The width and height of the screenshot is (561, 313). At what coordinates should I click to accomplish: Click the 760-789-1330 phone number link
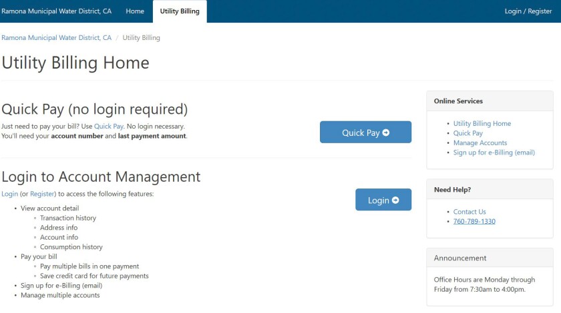[x=474, y=221]
